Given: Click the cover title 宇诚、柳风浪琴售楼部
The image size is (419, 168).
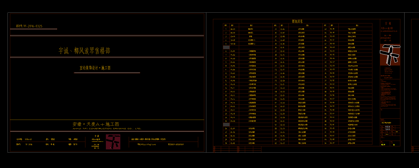Looking at the screenshot, I should point(84,51).
